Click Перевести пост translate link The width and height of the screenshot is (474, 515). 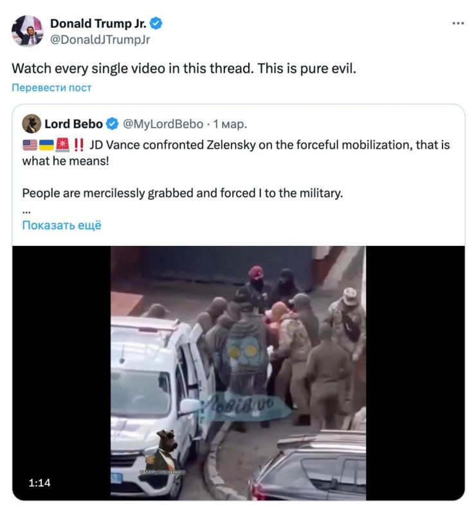(x=51, y=88)
